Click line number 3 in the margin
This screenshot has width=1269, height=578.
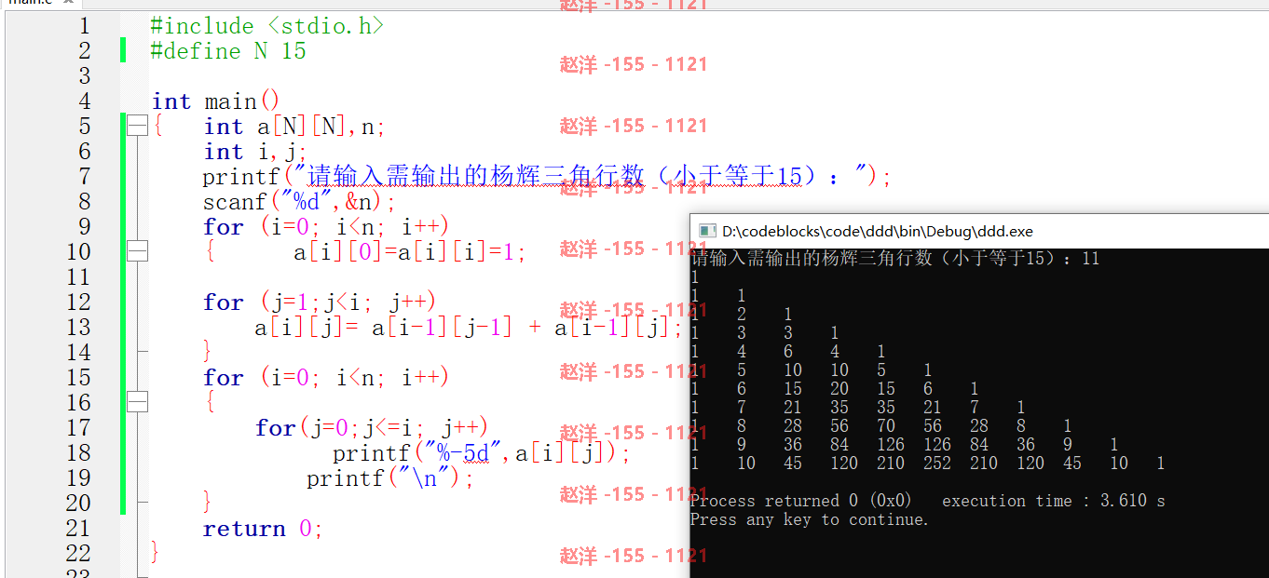pyautogui.click(x=85, y=76)
